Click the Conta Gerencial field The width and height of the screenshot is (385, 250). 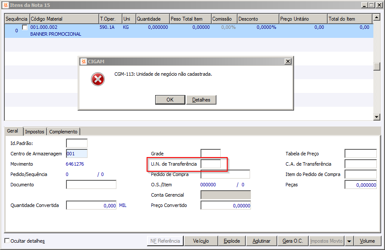225,195
